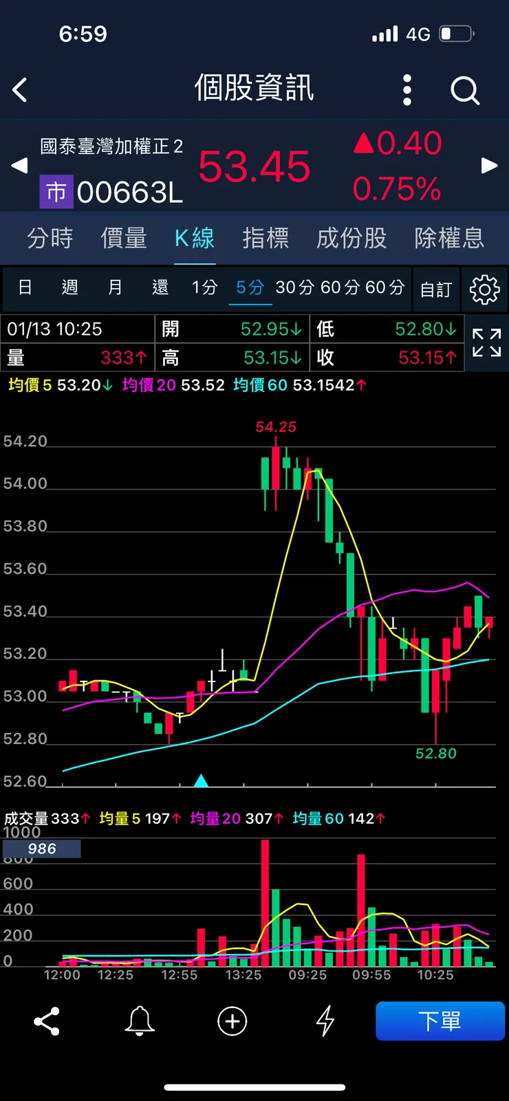The image size is (509, 1101).
Task: Tap the stock code 00663L
Action: click(x=130, y=193)
